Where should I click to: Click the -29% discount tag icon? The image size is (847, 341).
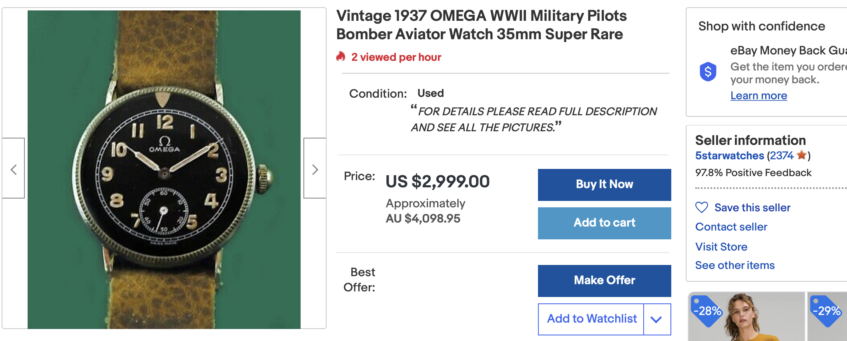[x=826, y=311]
